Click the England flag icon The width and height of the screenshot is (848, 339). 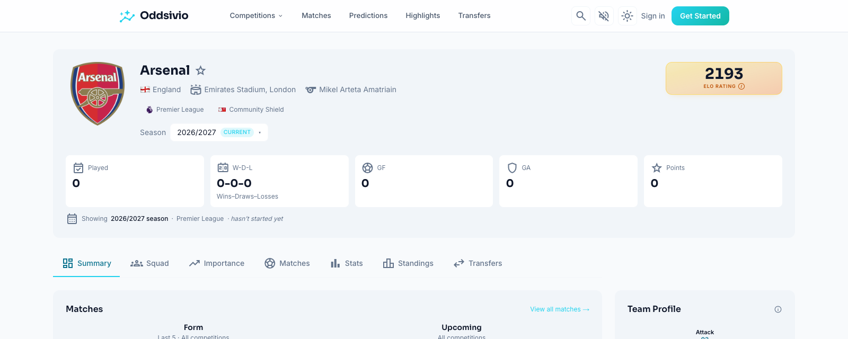coord(145,90)
